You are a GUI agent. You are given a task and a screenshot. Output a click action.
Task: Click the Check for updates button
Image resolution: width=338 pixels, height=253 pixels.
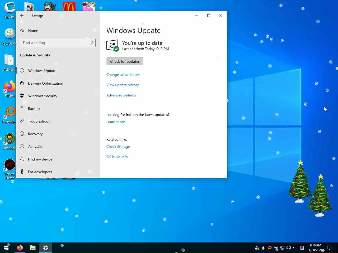tap(125, 61)
